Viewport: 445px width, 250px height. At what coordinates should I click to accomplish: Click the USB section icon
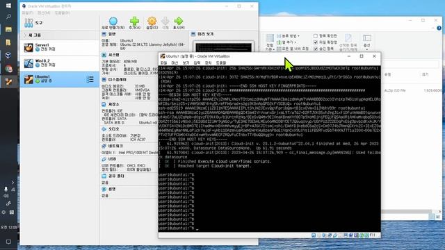[x=104, y=159]
